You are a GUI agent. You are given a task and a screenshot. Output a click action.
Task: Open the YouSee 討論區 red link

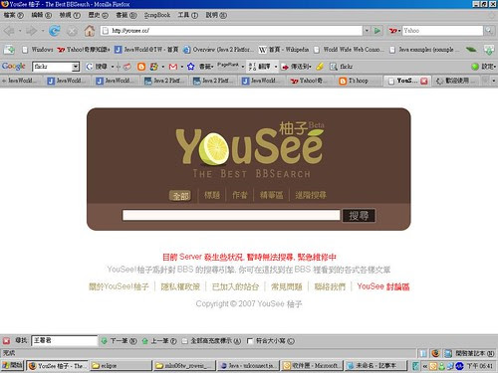click(x=383, y=286)
